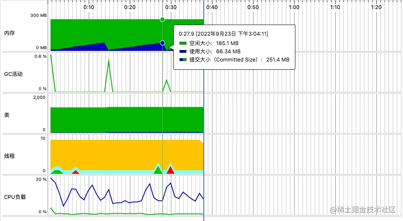Select the CPU负载 chart row label
Screen dimensions: 403x221
click(15, 197)
